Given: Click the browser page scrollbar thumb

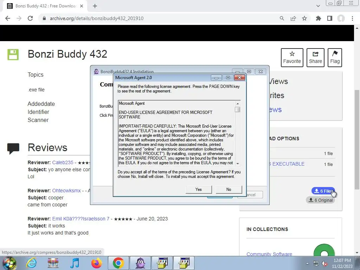Looking at the screenshot, I should click(357, 139).
